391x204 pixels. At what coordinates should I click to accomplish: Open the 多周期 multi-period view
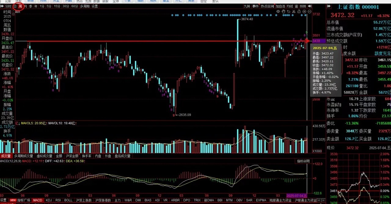click(x=85, y=6)
